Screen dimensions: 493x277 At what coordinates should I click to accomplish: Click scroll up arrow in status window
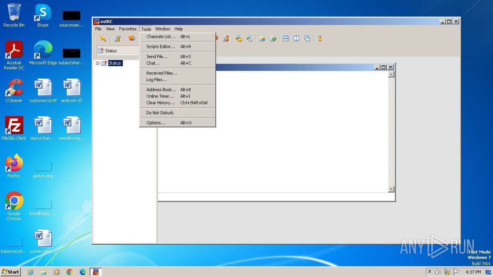(391, 74)
